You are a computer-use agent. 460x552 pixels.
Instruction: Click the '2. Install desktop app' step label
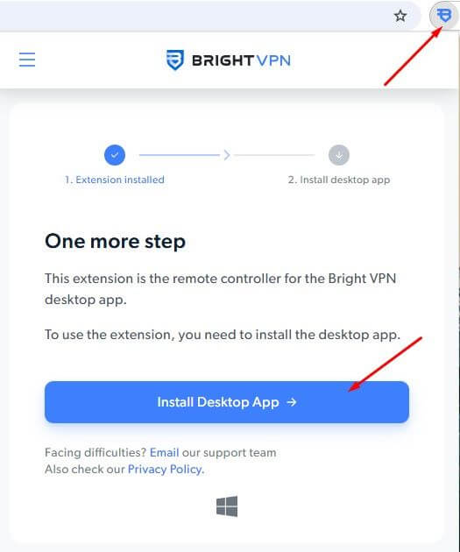pyautogui.click(x=339, y=180)
